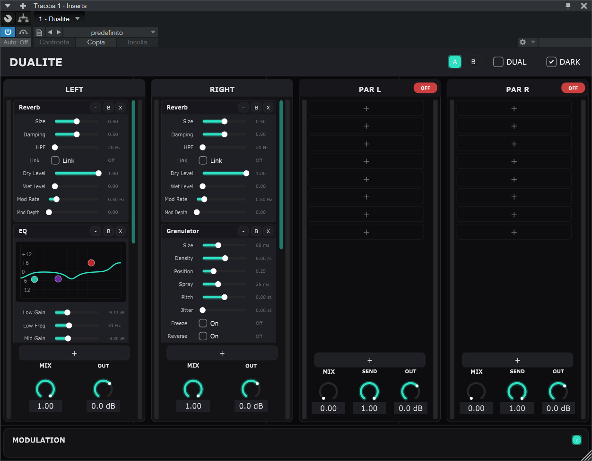Remove the EQ module using its X button
Viewport: 592px width, 461px height.
click(x=120, y=231)
